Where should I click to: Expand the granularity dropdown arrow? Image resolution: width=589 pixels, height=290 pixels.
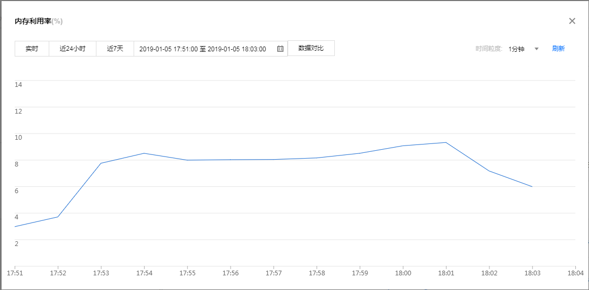tap(536, 49)
